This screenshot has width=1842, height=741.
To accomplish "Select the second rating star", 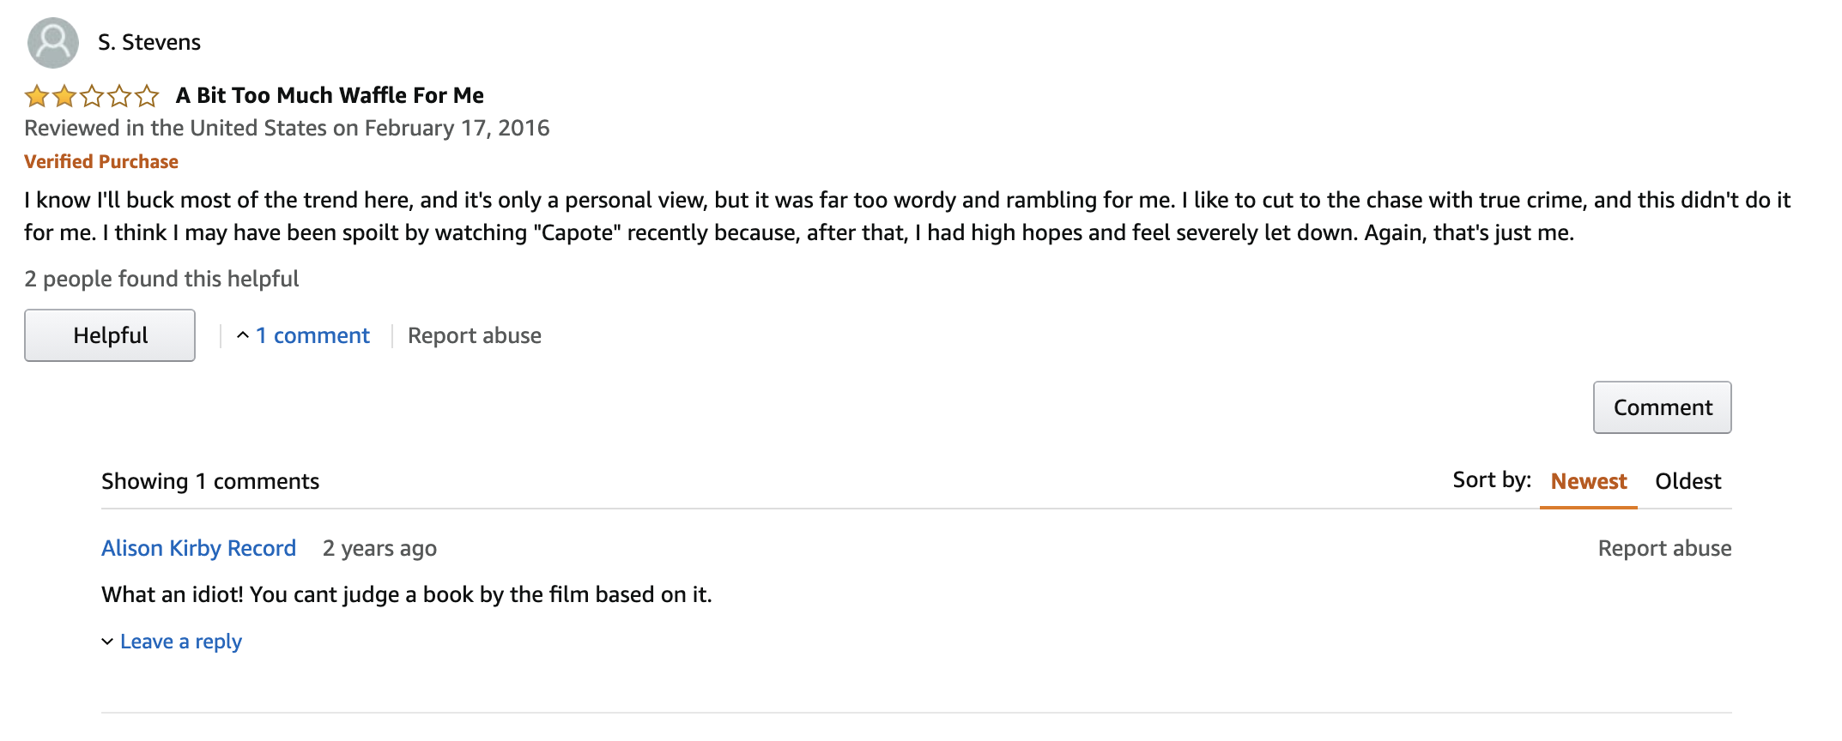I will pos(63,96).
